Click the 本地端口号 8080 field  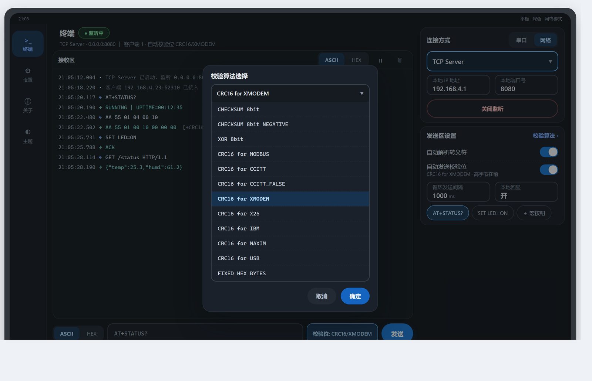click(526, 85)
